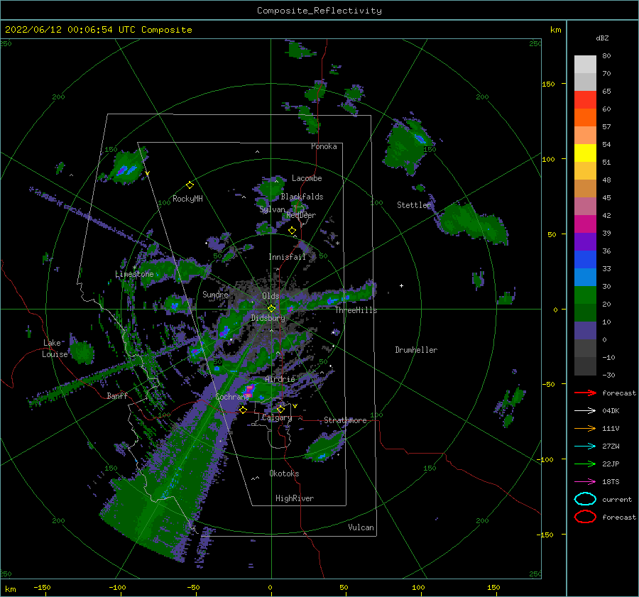The width and height of the screenshot is (639, 597).
Task: Click the ThreeHills map label
Action: 356,310
